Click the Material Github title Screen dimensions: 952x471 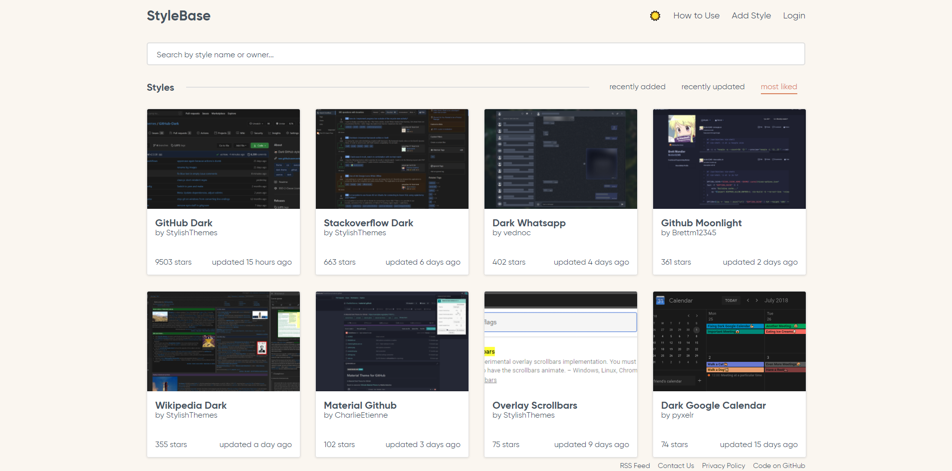360,405
